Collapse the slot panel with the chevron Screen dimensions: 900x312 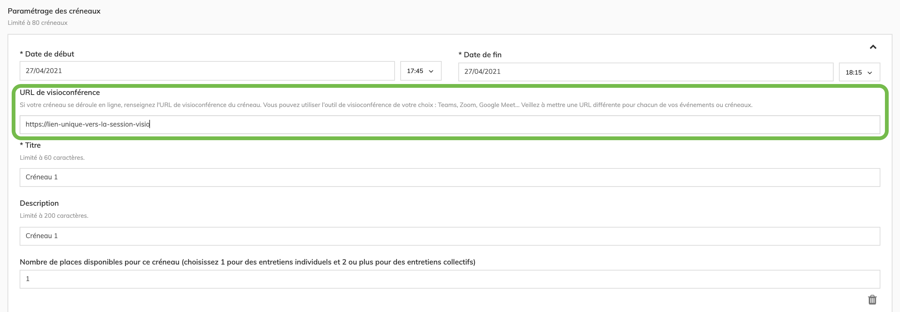(x=873, y=47)
